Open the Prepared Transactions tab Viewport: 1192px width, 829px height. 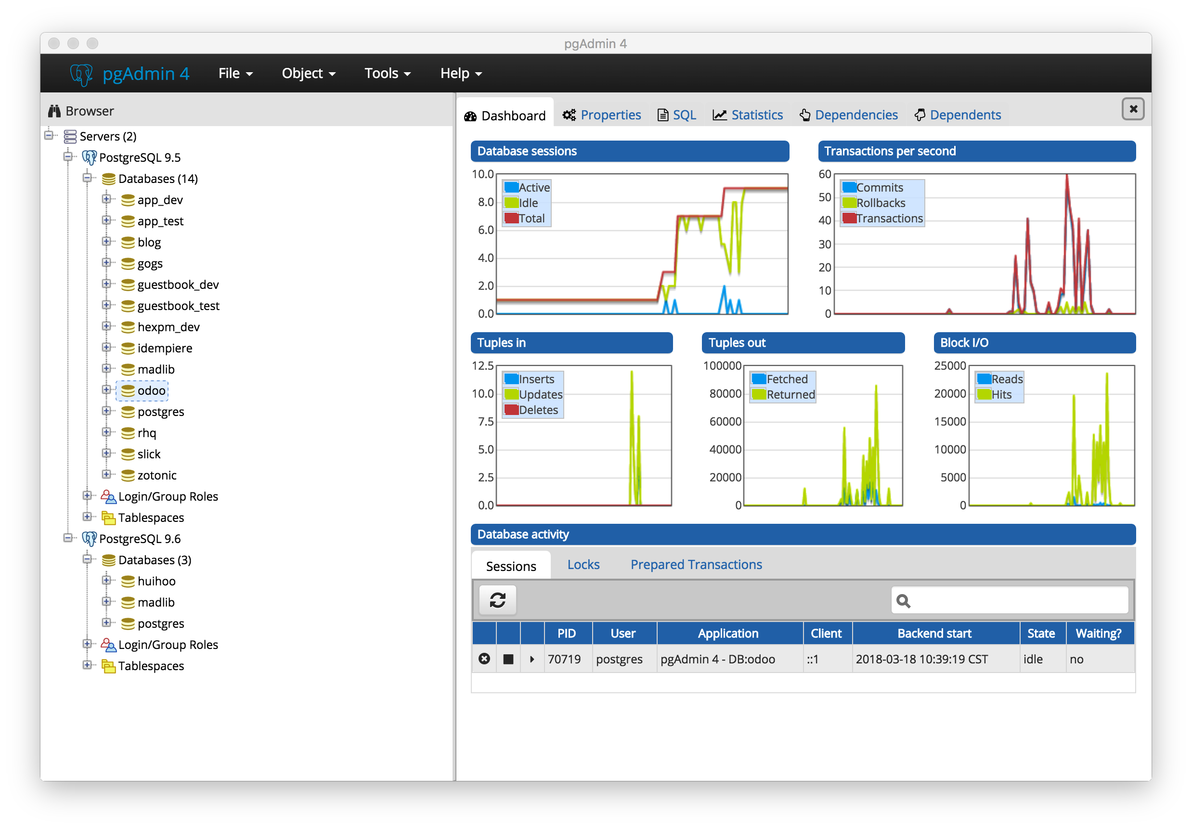(696, 565)
